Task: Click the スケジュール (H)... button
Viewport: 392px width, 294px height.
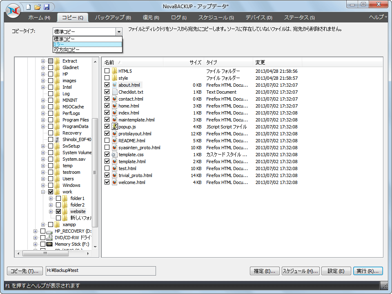Action: [301, 271]
